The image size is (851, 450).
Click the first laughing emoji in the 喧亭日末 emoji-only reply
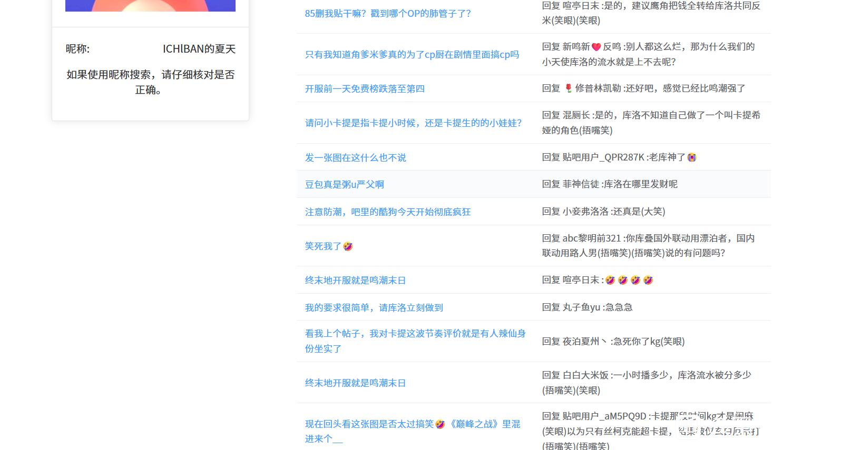[610, 281]
